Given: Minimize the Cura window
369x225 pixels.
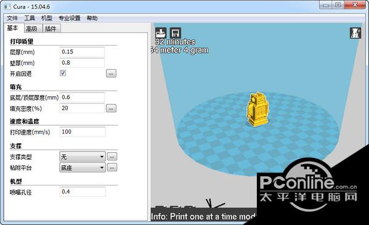Looking at the screenshot, I should point(326,5).
